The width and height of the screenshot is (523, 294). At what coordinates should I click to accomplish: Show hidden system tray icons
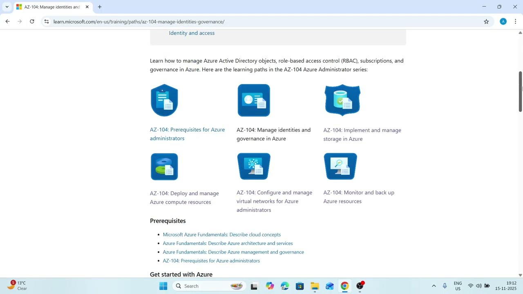(x=434, y=286)
